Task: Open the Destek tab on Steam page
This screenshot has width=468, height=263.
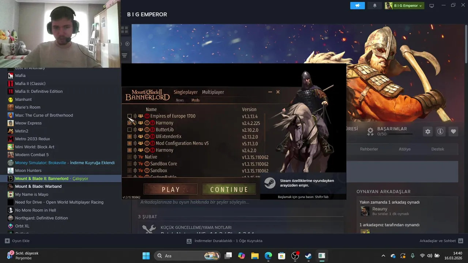Action: point(438,149)
